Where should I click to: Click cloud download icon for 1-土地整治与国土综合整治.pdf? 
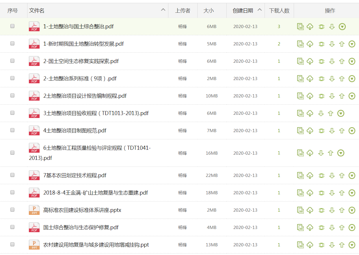310,27
